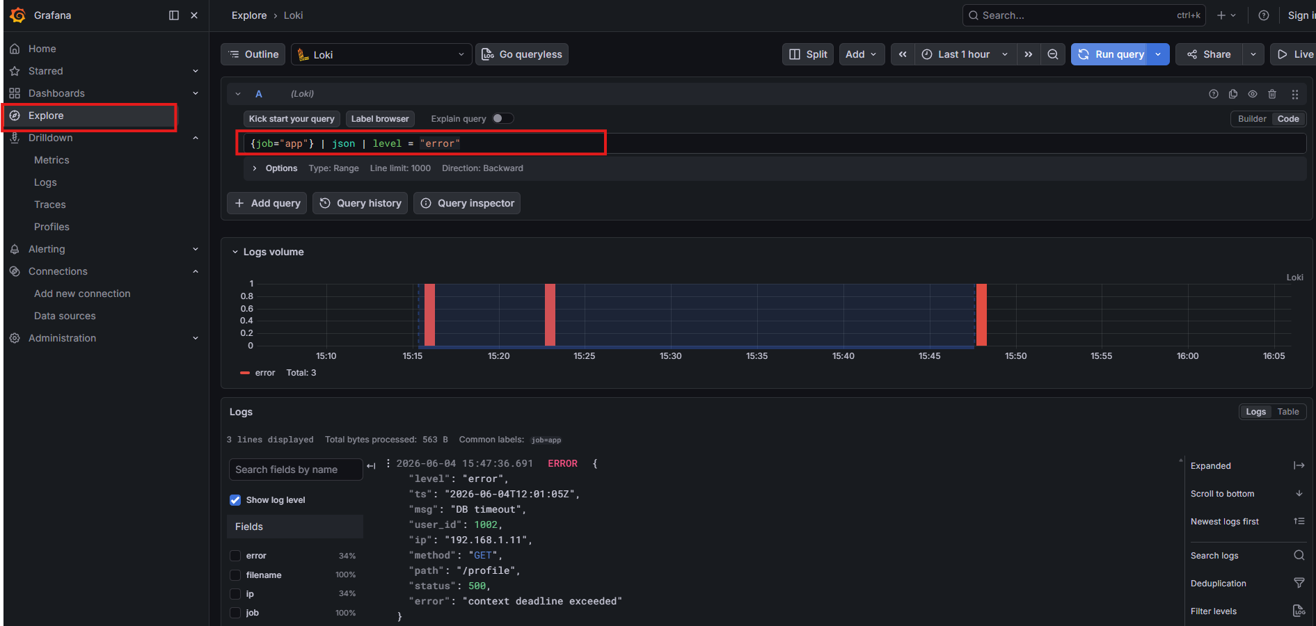This screenshot has height=626, width=1316.
Task: Open the Home page
Action: pos(42,49)
